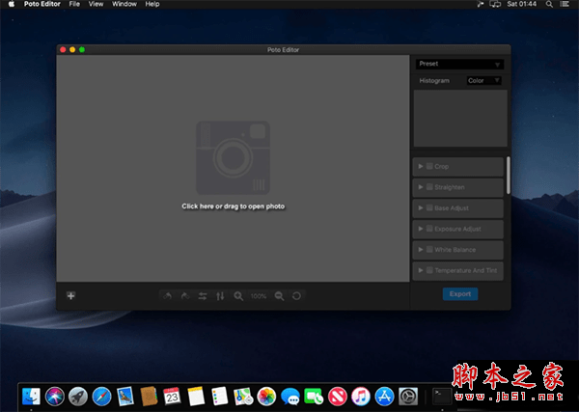Rotate photo right with toolbar icon
Screen dimensions: 579x412
(x=184, y=295)
